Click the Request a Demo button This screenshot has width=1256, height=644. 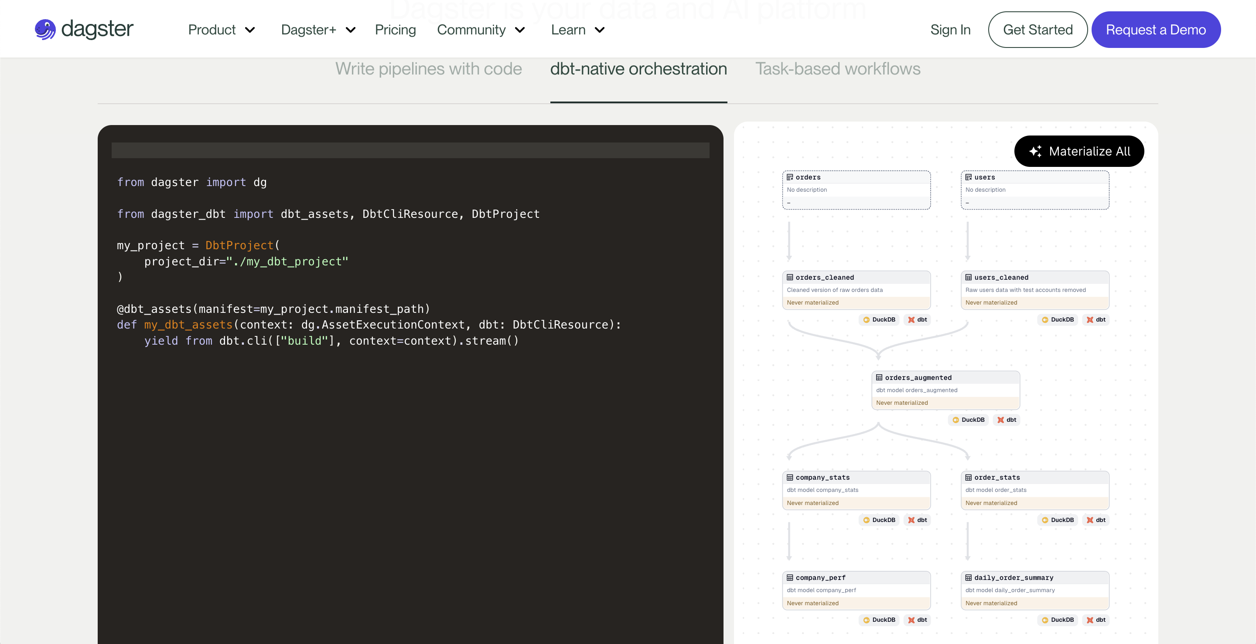1156,30
